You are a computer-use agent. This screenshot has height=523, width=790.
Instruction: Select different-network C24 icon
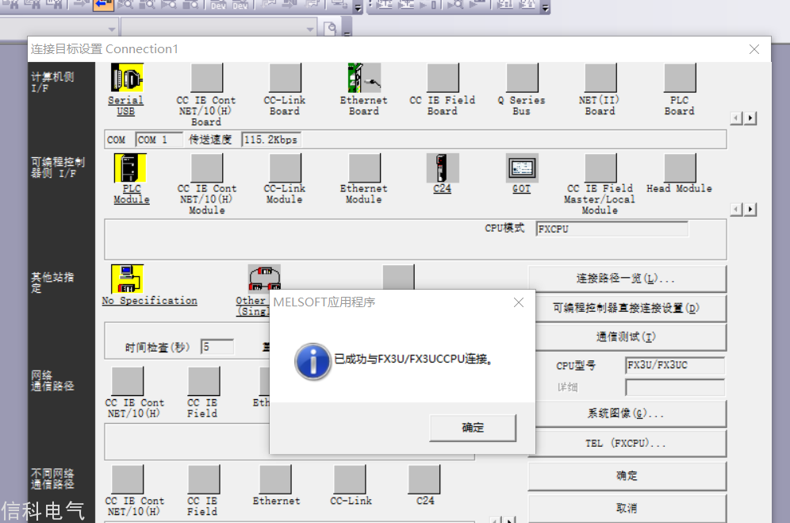[424, 479]
